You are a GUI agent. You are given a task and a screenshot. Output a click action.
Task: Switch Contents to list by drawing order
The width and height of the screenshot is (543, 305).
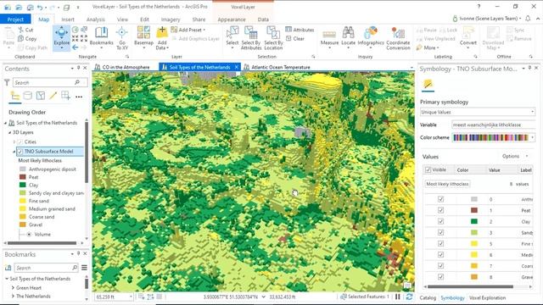pyautogui.click(x=15, y=96)
